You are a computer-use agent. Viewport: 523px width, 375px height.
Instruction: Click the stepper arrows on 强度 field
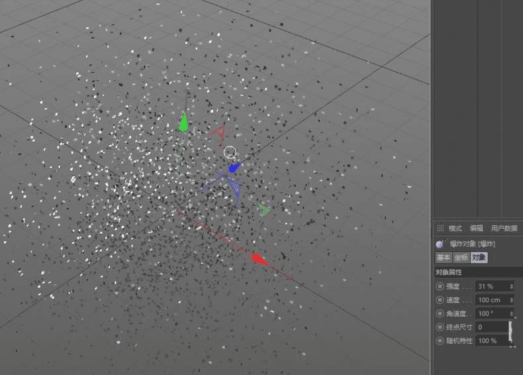pos(511,286)
